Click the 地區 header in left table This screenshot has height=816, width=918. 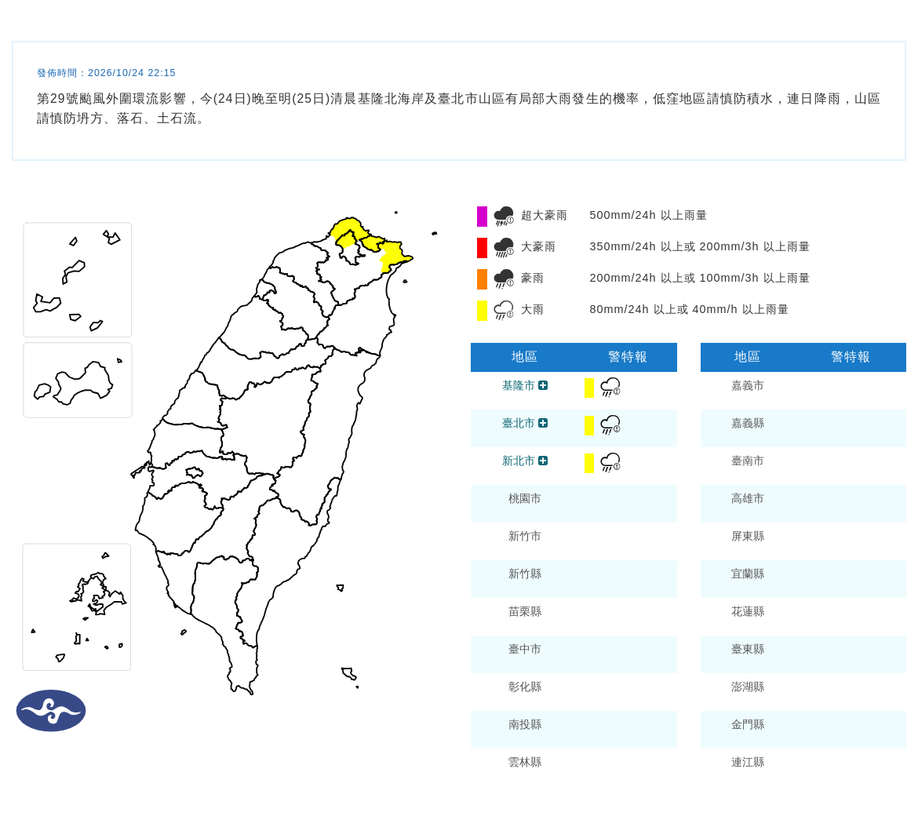click(x=524, y=356)
